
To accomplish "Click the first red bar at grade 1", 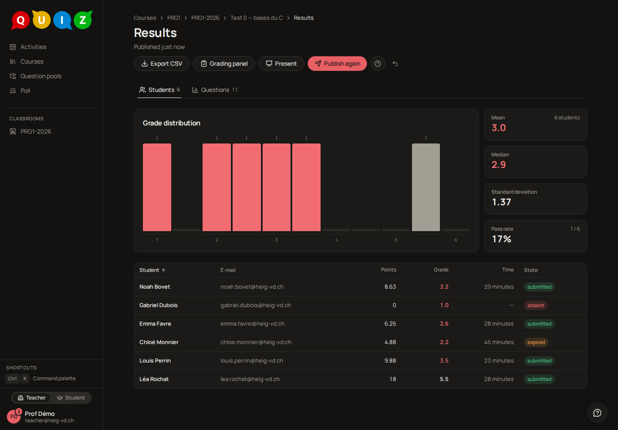I will coord(157,187).
